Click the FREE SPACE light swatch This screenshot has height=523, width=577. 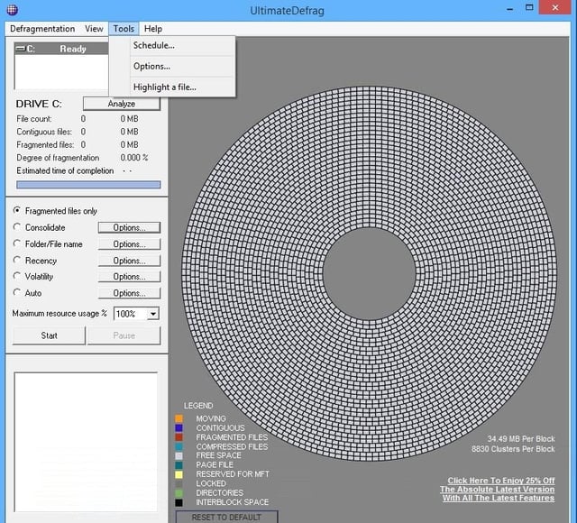tap(179, 455)
